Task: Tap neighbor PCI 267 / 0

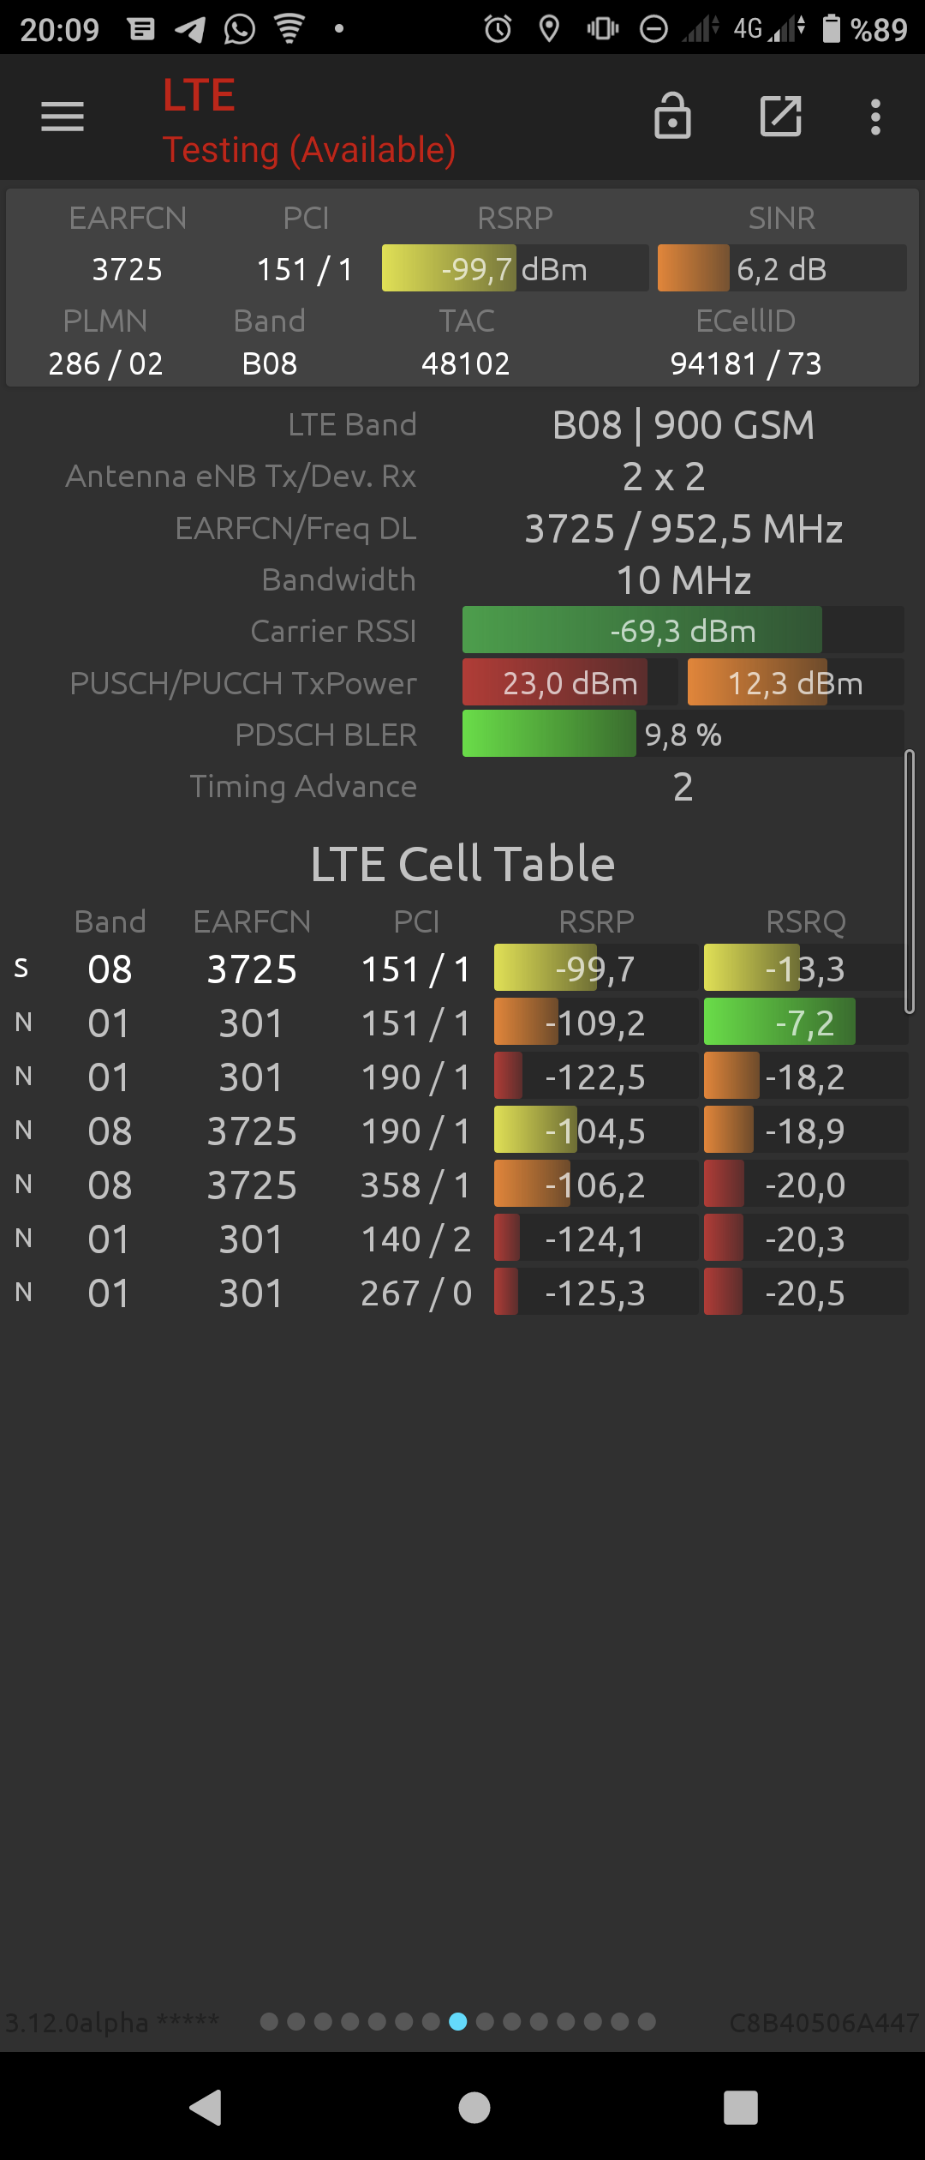Action: coord(416,1293)
